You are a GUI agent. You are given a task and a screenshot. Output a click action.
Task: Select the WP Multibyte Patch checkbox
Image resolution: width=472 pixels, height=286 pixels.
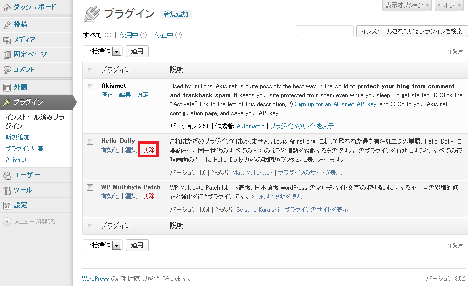tap(90, 187)
